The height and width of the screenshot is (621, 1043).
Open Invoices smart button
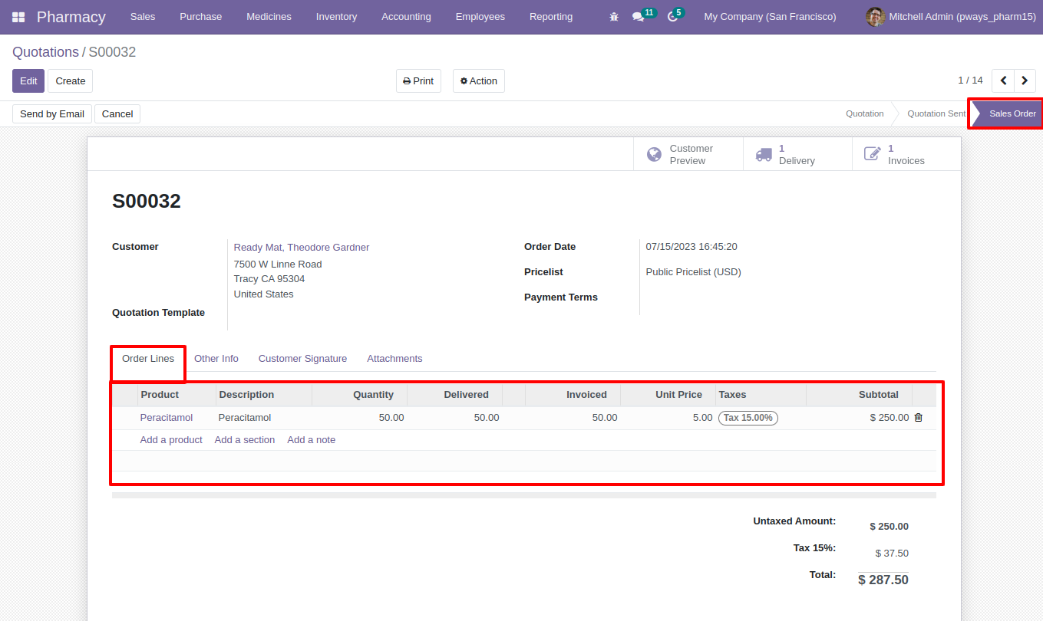coord(906,154)
